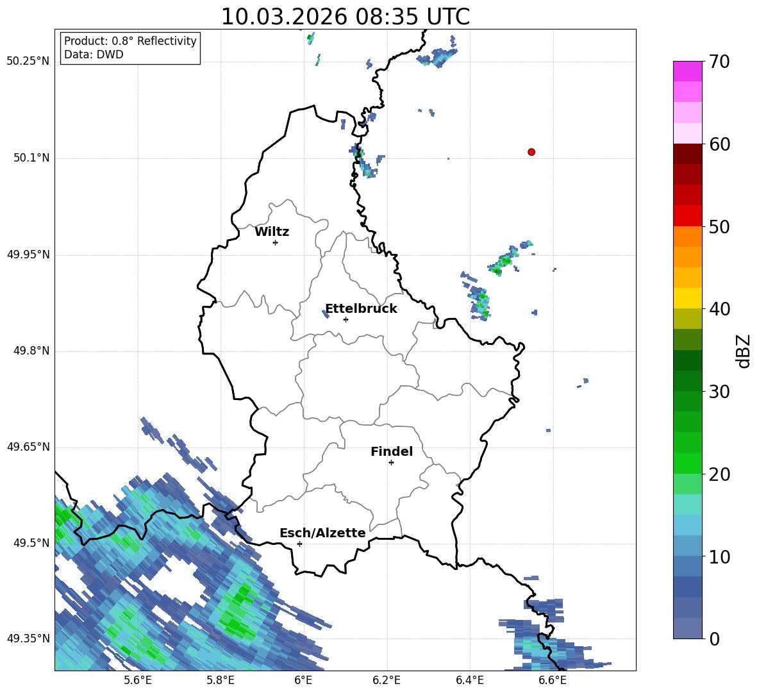This screenshot has width=759, height=693.
Task: Click the title 10.03.2026 08:35 UTC
Action: pyautogui.click(x=345, y=17)
